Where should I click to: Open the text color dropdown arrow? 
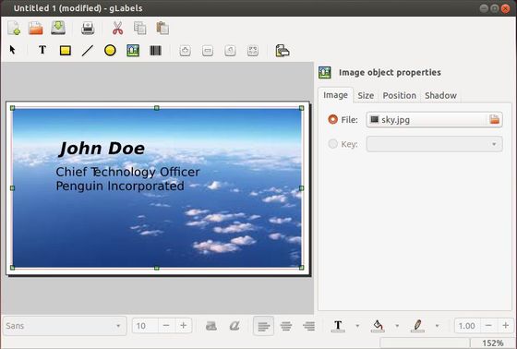357,326
